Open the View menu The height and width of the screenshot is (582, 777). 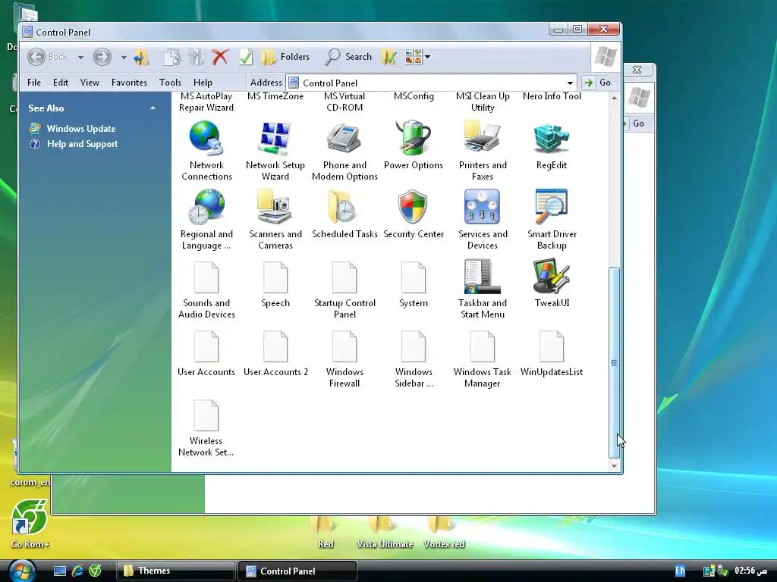coord(90,83)
